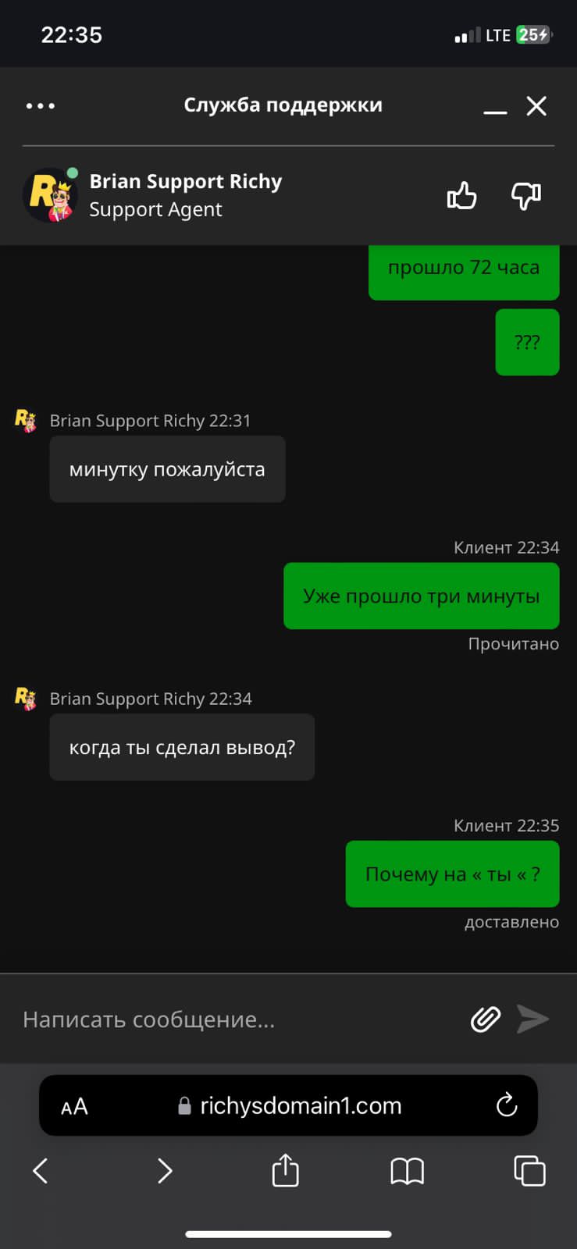Show all open Safari tabs
Screen dimensions: 577x1249
tap(529, 1171)
